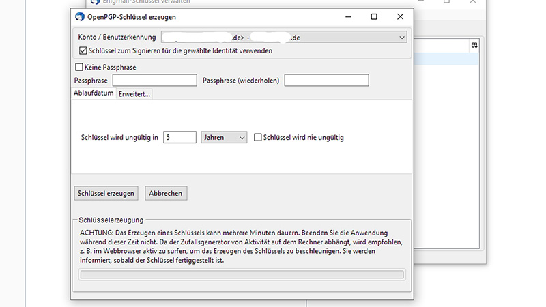The height and width of the screenshot is (307, 546).
Task: Click the 'Passphrase (wiederholen)' field
Action: 326,81
